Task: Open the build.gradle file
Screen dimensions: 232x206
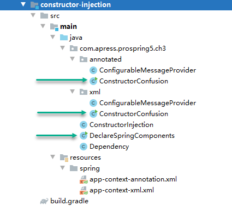Action: click(69, 201)
